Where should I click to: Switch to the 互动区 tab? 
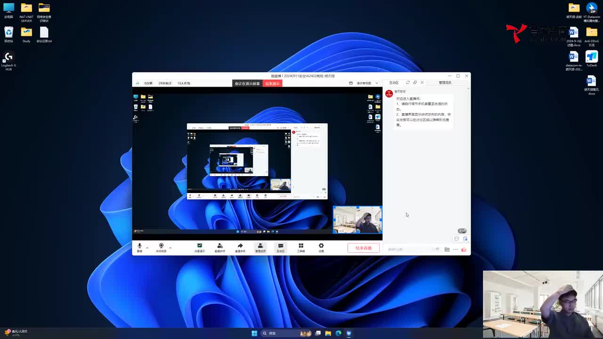coord(394,83)
